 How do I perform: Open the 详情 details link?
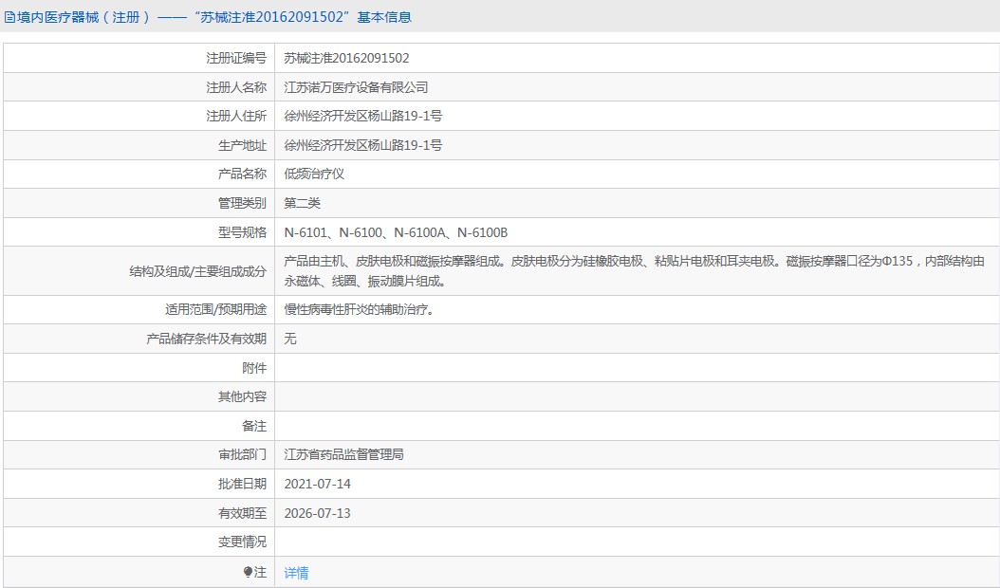(296, 573)
